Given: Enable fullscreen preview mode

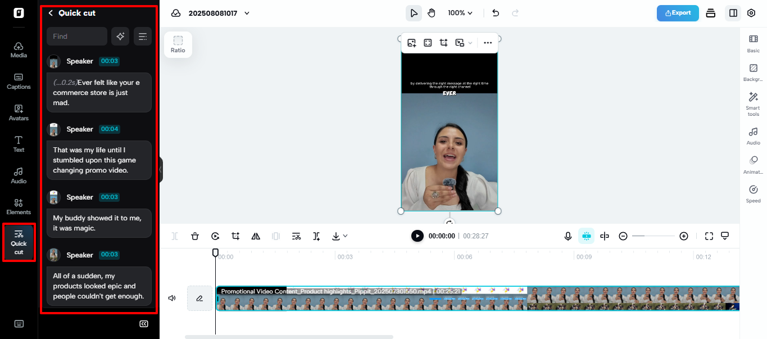Looking at the screenshot, I should click(709, 236).
